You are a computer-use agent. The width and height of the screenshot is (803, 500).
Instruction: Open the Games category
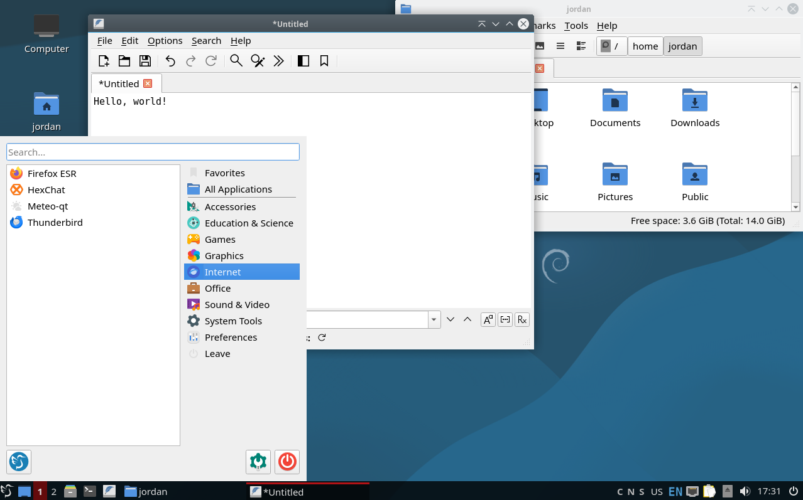[x=241, y=239]
